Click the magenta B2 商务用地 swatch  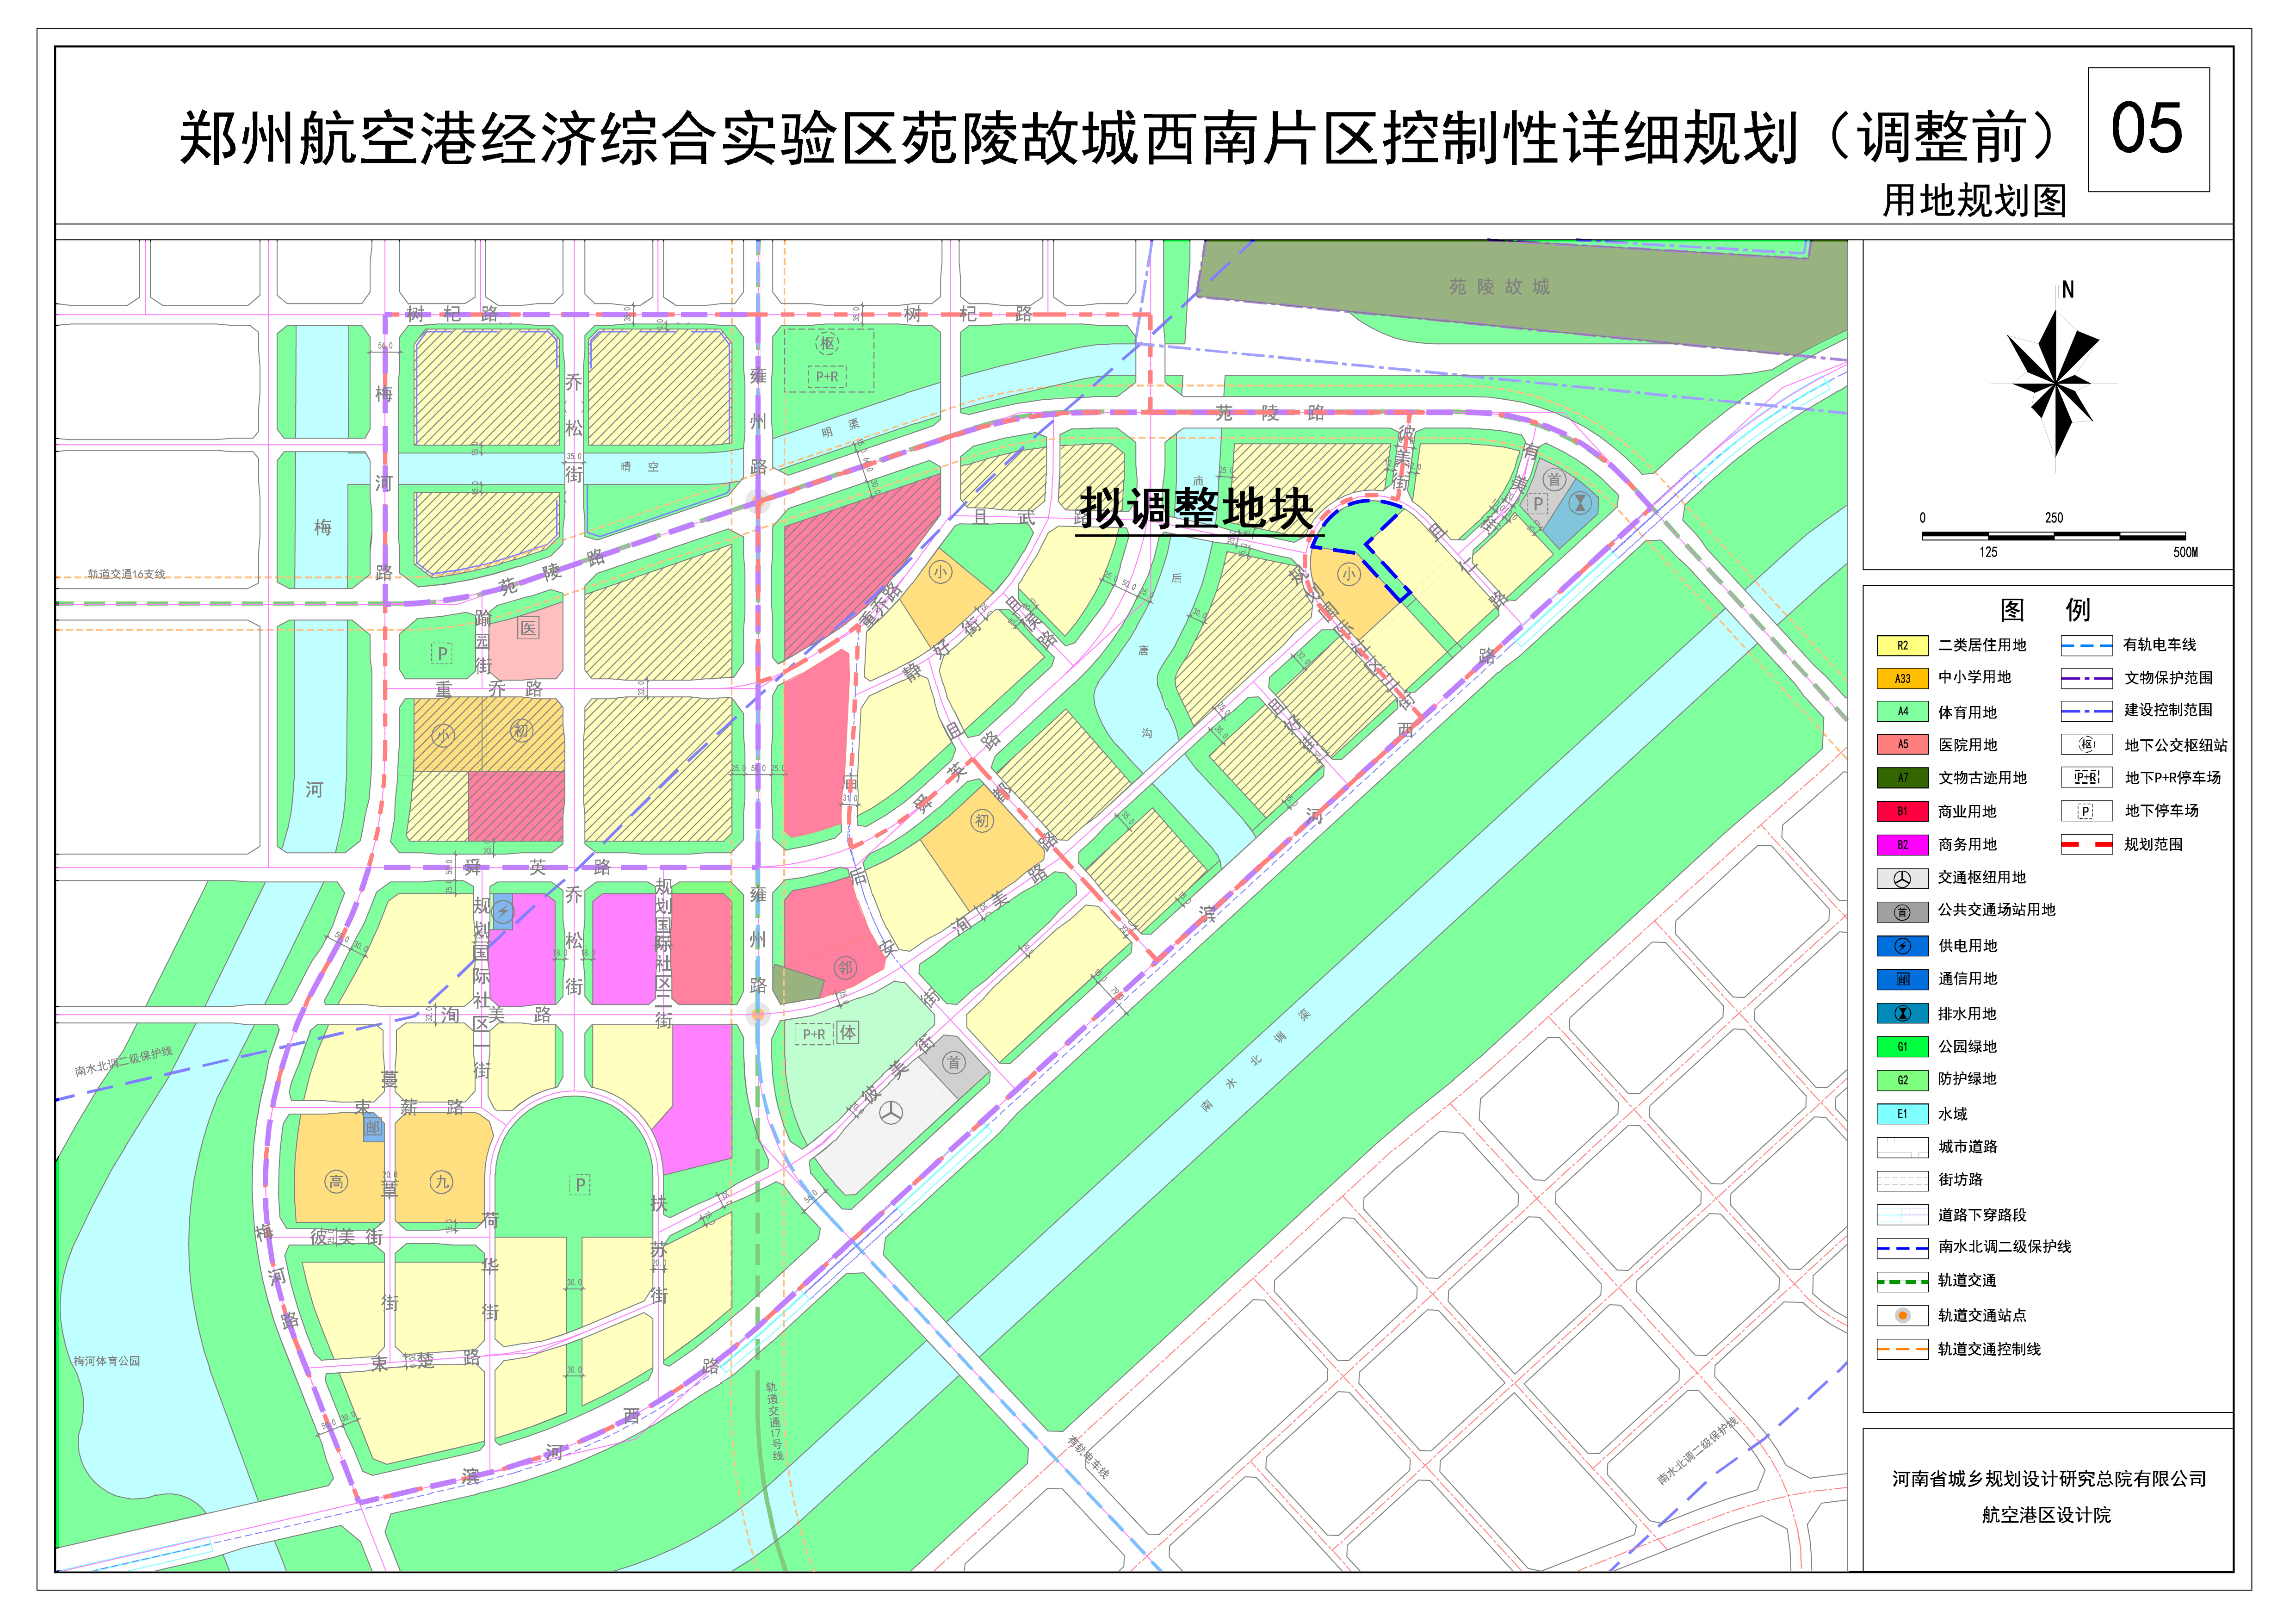pyautogui.click(x=1902, y=845)
